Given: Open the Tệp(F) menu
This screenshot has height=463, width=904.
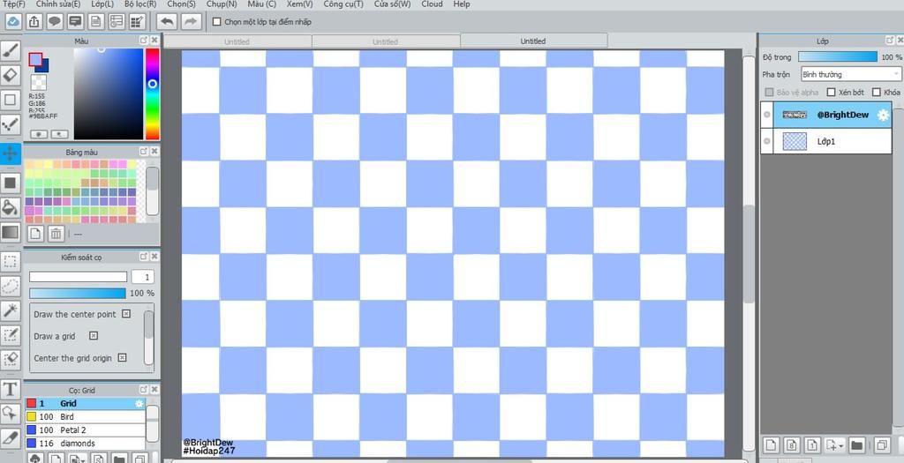Looking at the screenshot, I should 14,4.
